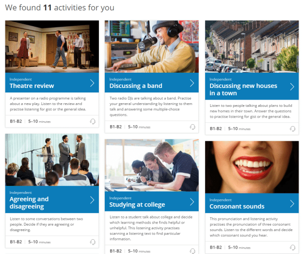Click chevron on Agreeing and disagreeing card
This screenshot has width=304, height=254.
[x=92, y=200]
